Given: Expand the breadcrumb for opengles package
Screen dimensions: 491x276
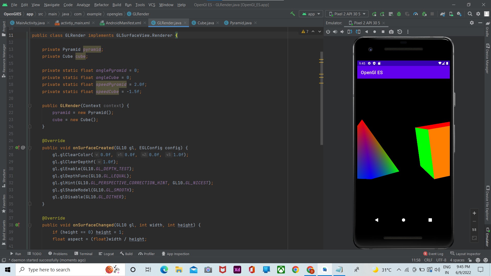Looking at the screenshot, I should pos(115,14).
